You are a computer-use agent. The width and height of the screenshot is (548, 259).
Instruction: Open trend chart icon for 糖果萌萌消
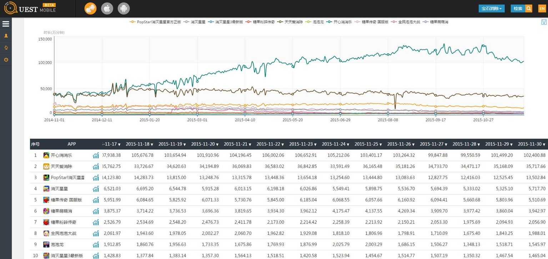(96, 211)
